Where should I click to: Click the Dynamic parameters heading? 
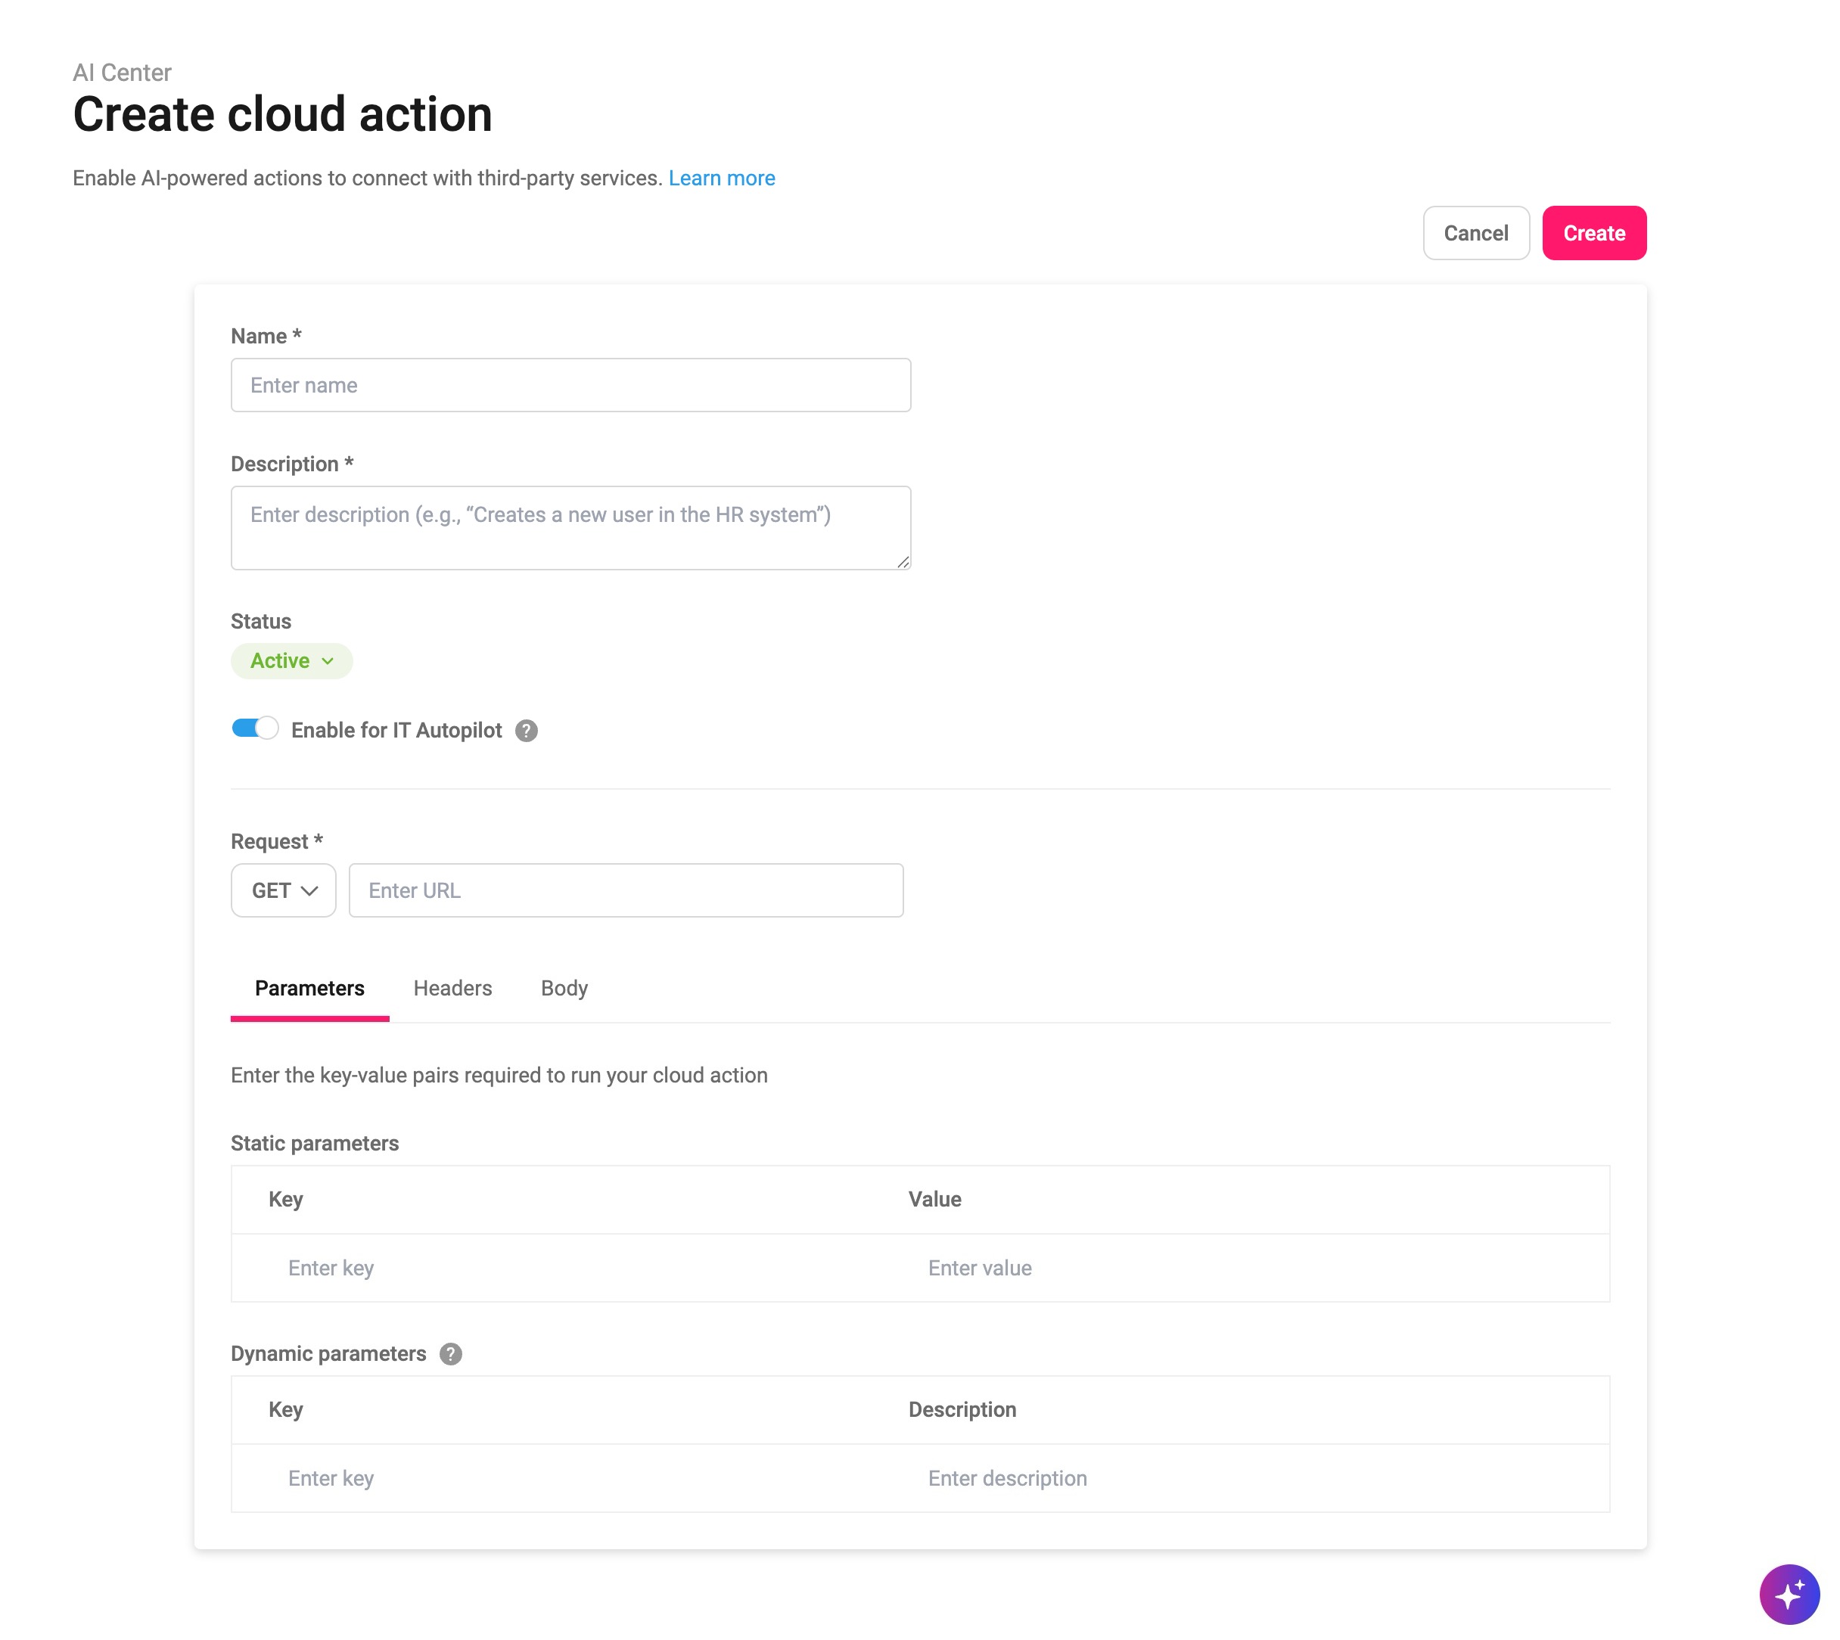point(328,1353)
